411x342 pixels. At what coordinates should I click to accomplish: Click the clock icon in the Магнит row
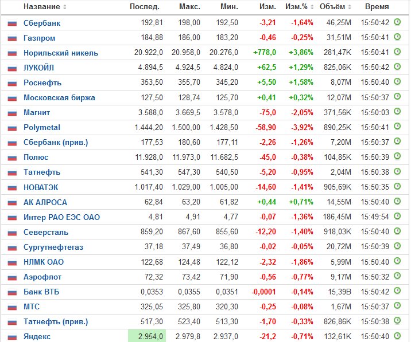click(x=397, y=112)
